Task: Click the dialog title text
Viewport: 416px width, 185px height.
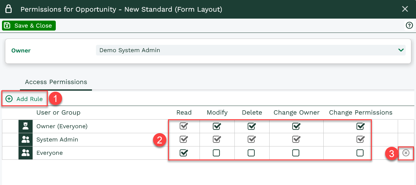Action: [x=122, y=9]
